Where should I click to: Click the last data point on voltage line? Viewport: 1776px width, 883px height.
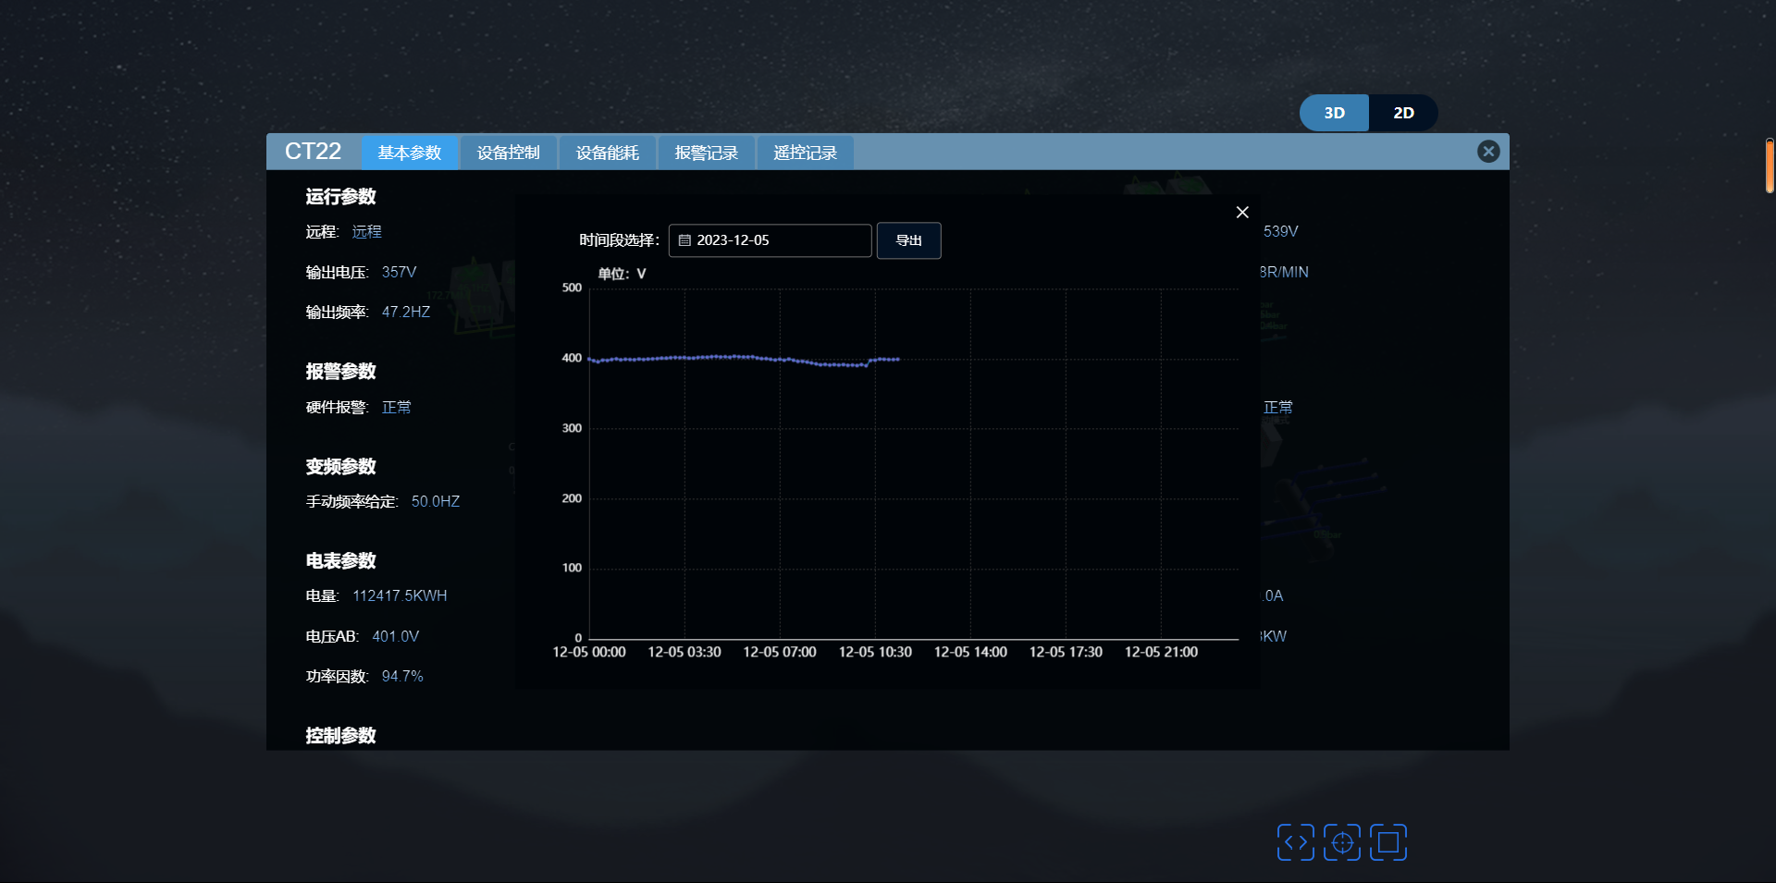click(897, 359)
